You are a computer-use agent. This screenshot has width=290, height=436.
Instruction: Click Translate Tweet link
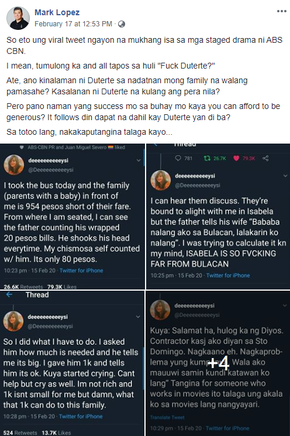pyautogui.click(x=167, y=417)
